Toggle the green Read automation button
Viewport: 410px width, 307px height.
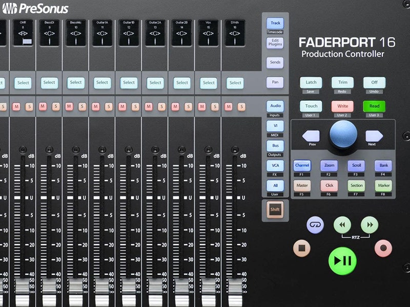tap(374, 106)
